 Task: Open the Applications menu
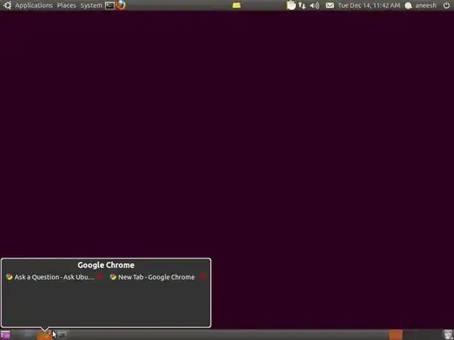pos(34,5)
